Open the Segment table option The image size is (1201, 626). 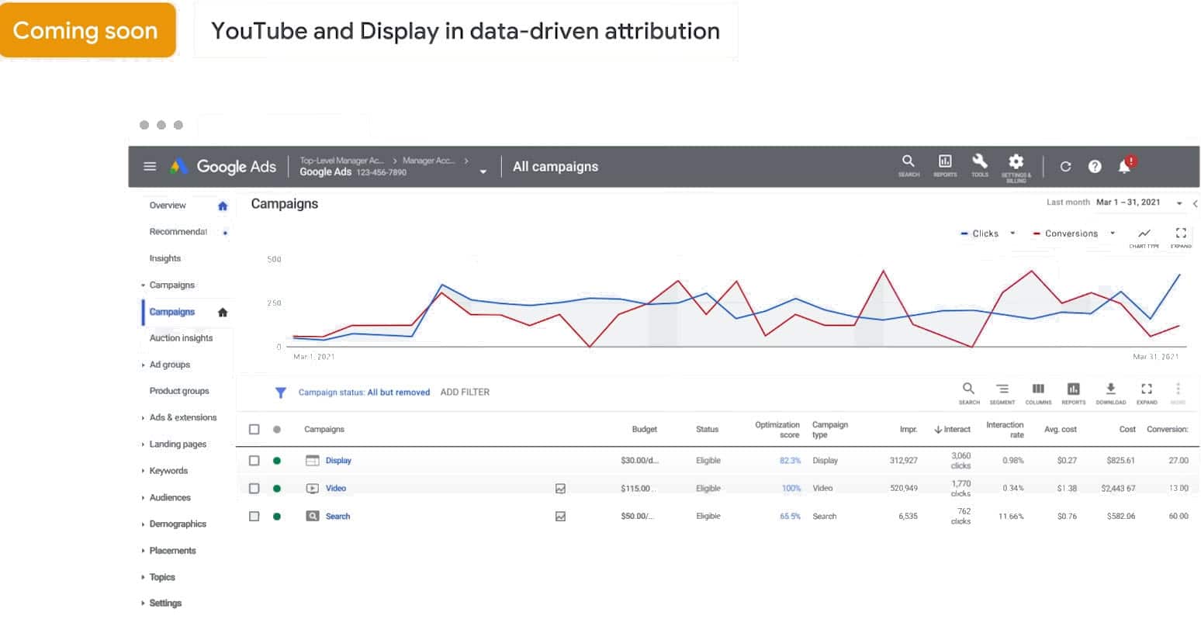coord(1002,393)
